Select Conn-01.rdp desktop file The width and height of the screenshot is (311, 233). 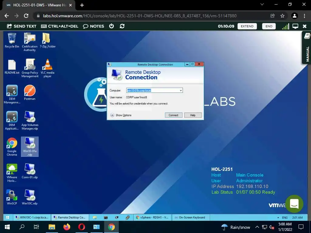[x=30, y=171]
